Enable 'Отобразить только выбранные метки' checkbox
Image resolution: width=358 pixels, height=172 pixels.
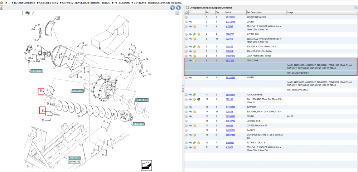(x=188, y=8)
